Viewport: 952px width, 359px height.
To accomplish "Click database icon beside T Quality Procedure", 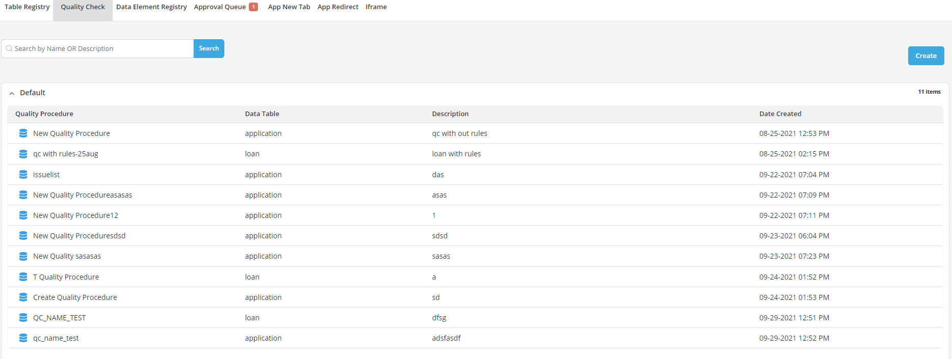I will coord(23,277).
